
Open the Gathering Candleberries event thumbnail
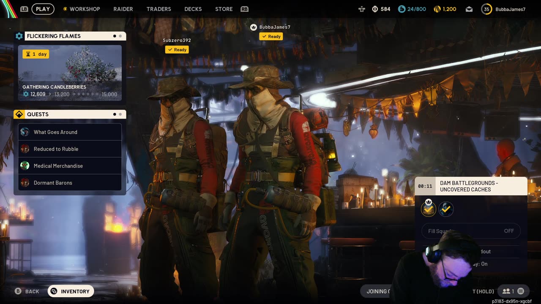(70, 73)
